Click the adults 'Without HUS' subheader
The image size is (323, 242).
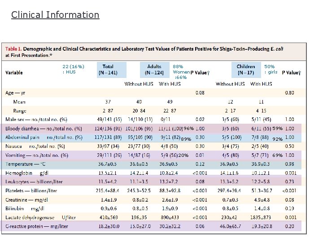pos(139,84)
